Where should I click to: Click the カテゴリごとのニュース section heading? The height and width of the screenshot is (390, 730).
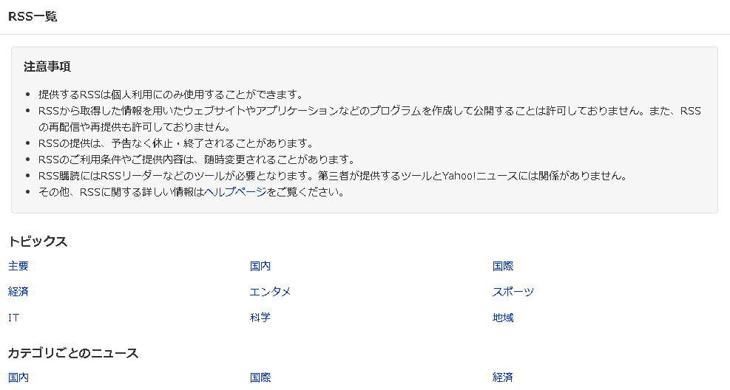(x=73, y=353)
